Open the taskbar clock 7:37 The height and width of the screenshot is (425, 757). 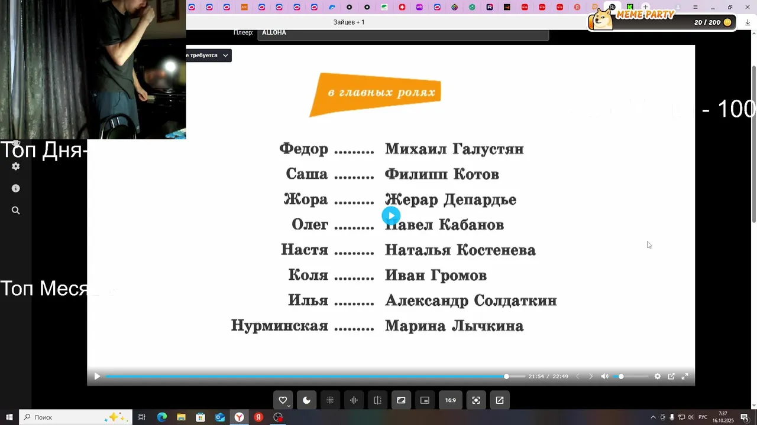723,417
